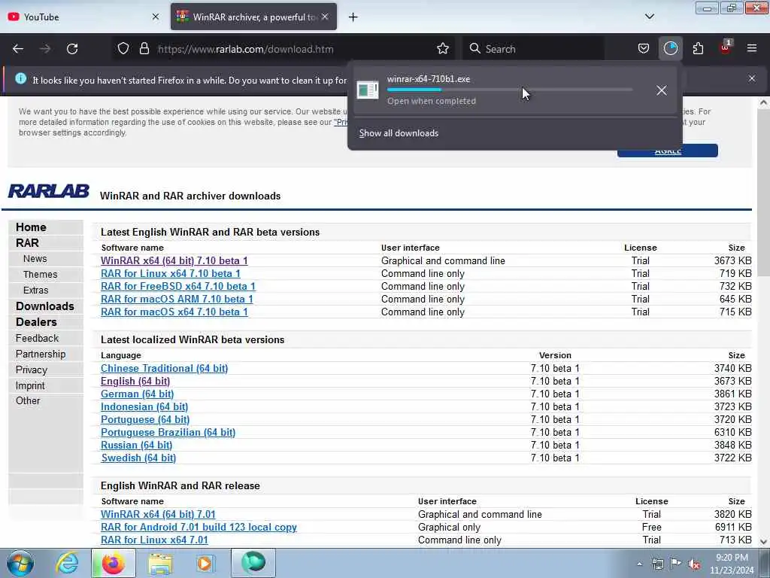Open the Firefox hamburger menu
This screenshot has width=770, height=578.
[751, 49]
